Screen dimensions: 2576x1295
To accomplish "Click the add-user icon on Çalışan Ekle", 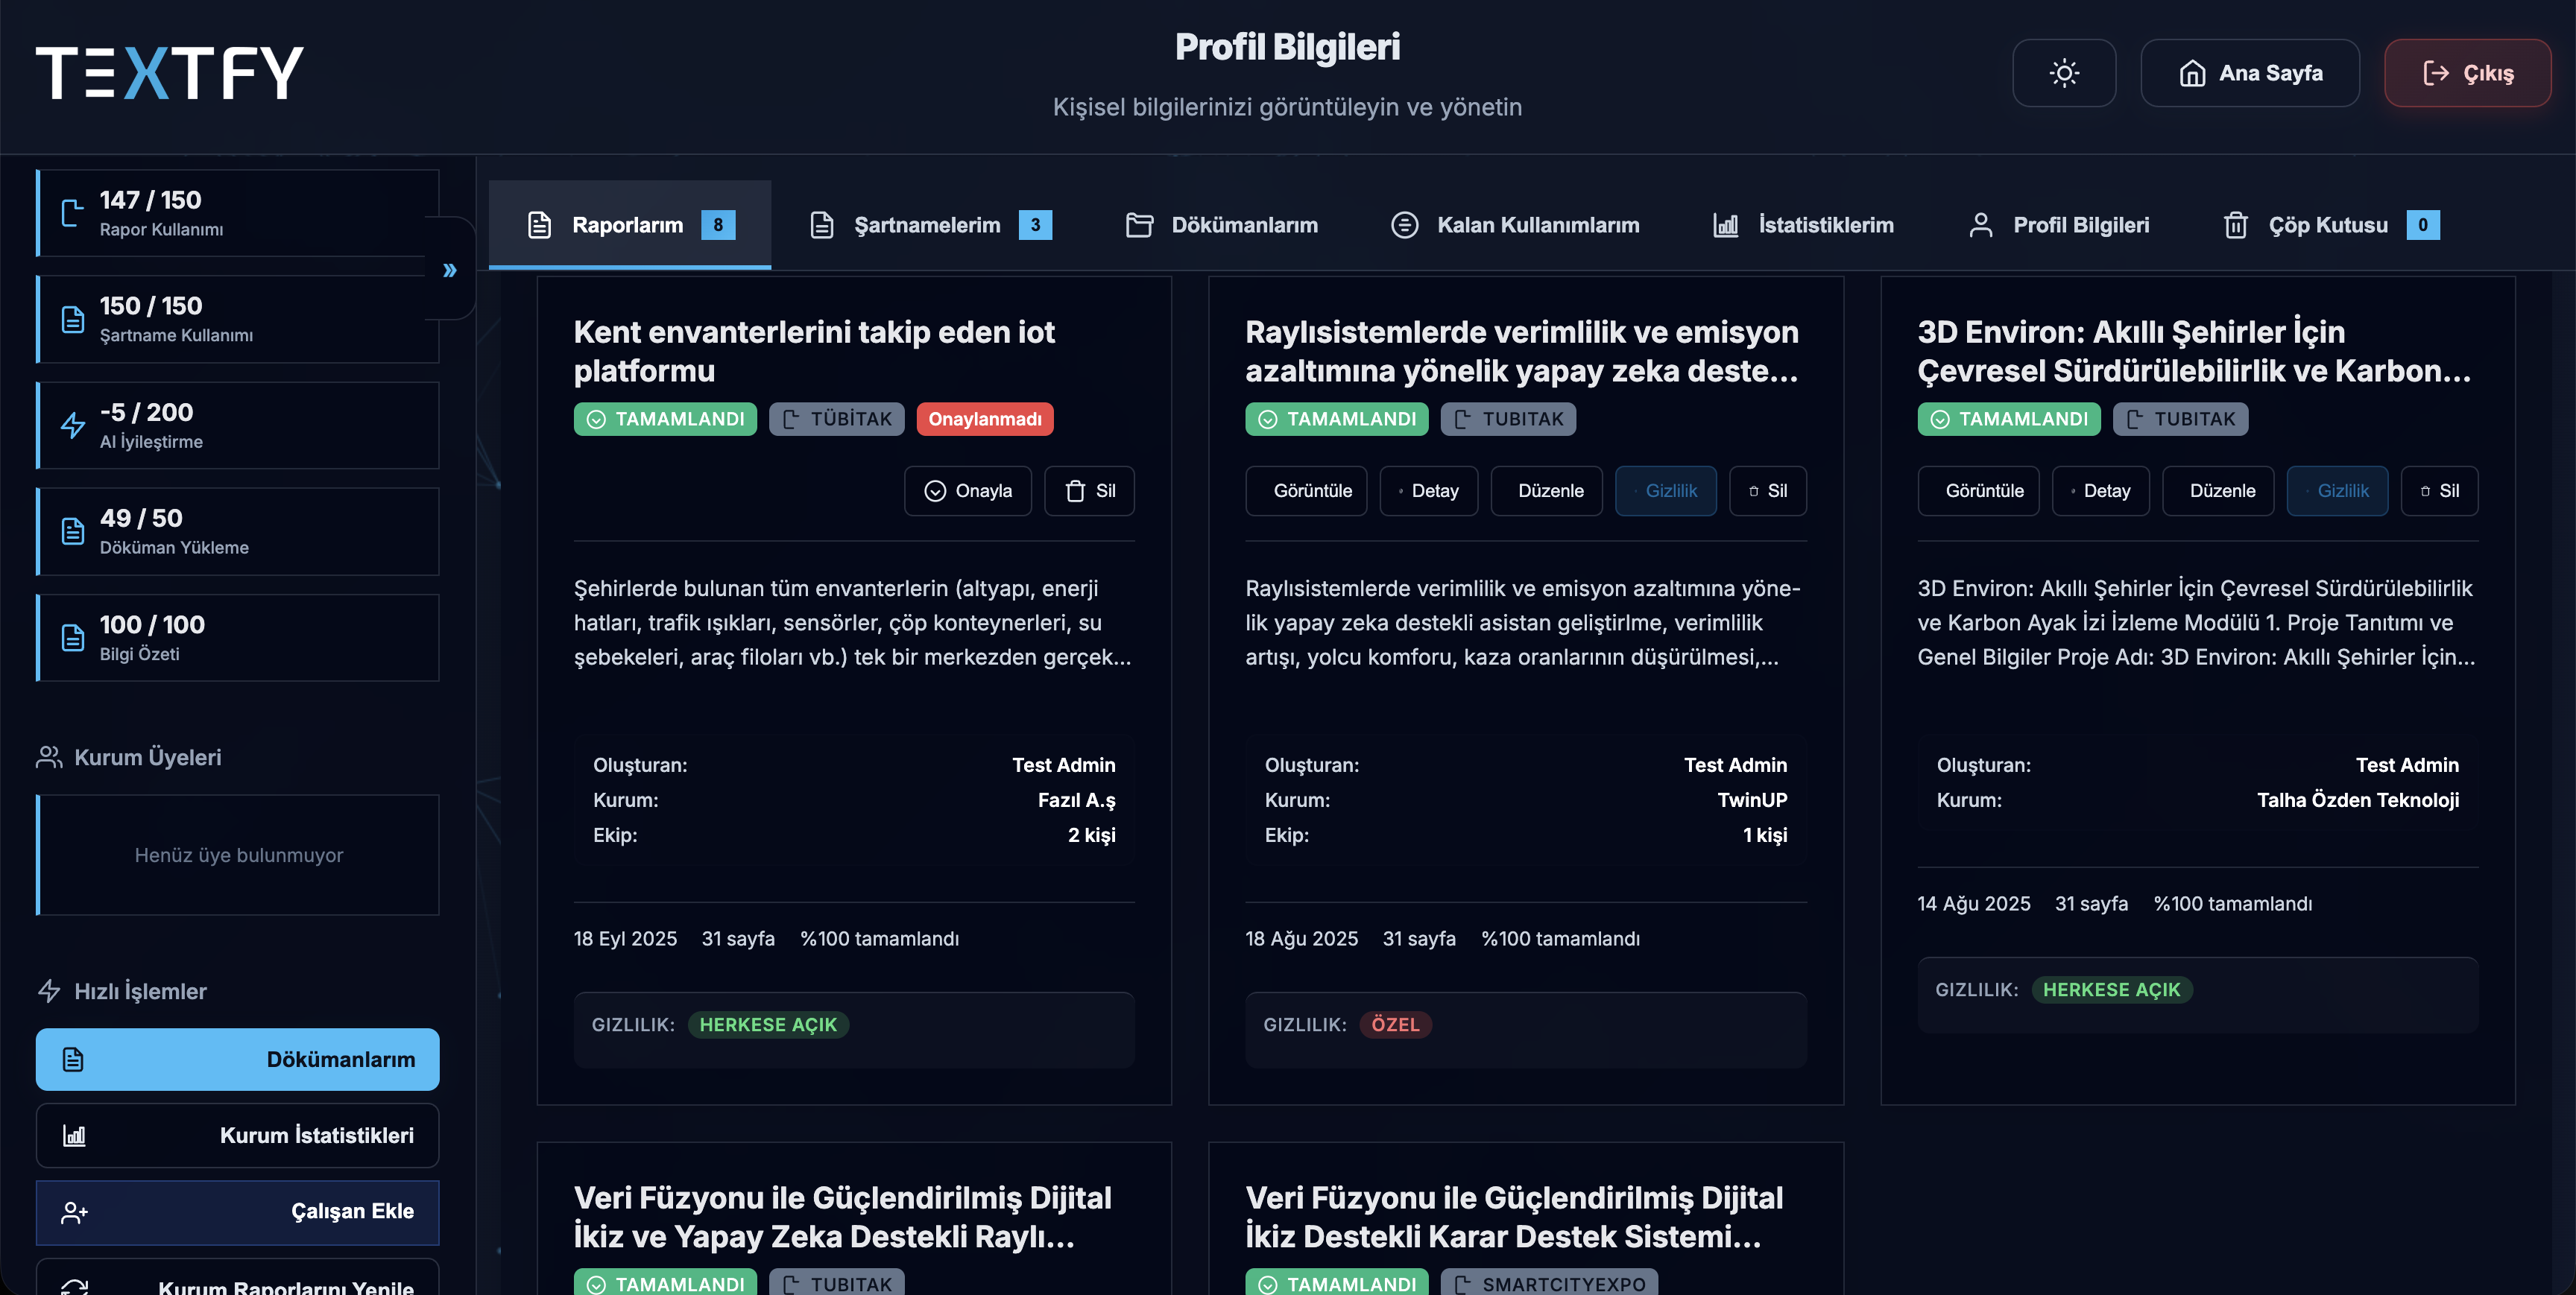I will 74,1212.
